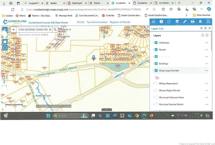Collapse the Outer Loop Corridor legend
This screenshot has width=215, height=145.
point(154,70)
